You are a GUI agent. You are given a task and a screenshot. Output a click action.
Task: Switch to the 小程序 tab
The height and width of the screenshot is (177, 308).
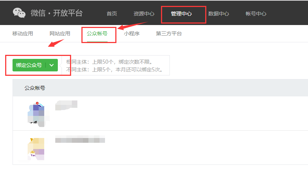coord(132,33)
